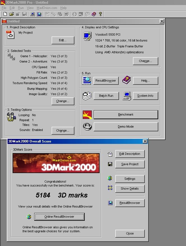Click the ResultBrowser magnifier toolbar icon
Viewport: 186px width, 246px height.
coord(39,14)
